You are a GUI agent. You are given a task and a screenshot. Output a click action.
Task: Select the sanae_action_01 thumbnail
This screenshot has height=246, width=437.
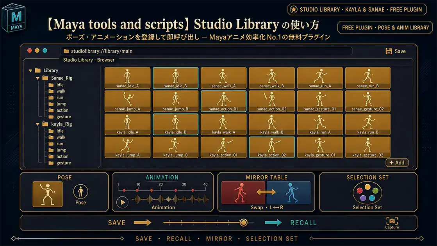[223, 101]
